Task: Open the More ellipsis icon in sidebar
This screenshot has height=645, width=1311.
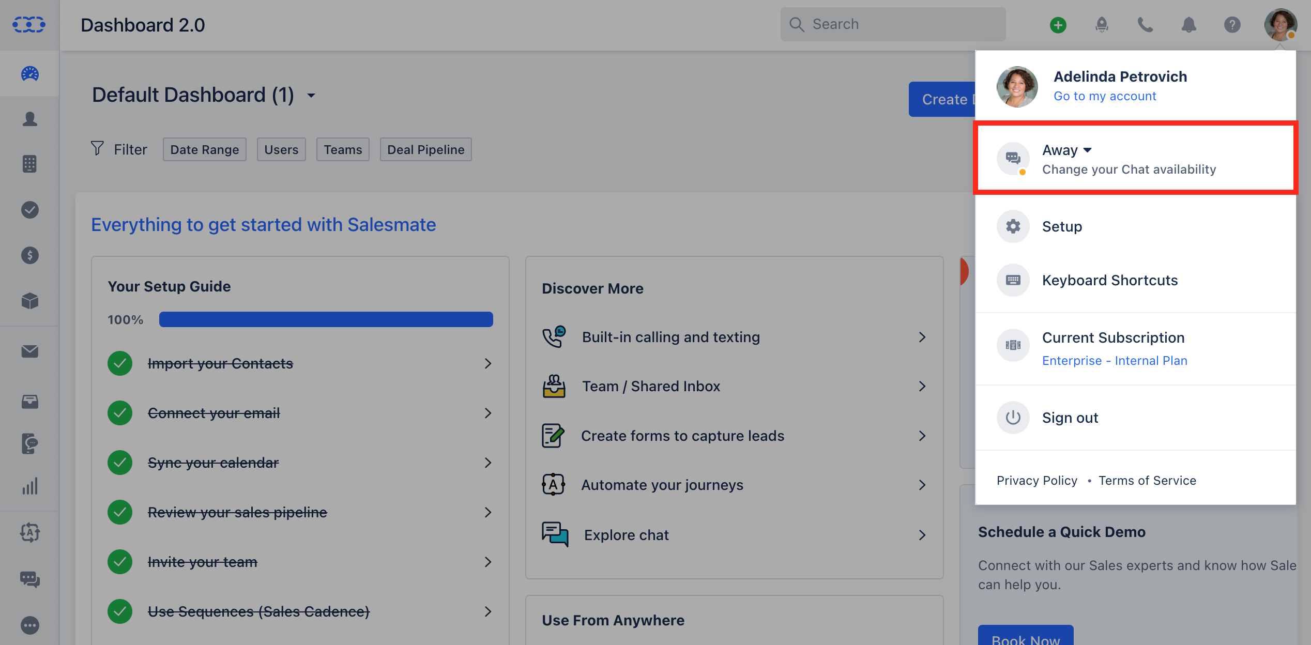Action: (29, 625)
